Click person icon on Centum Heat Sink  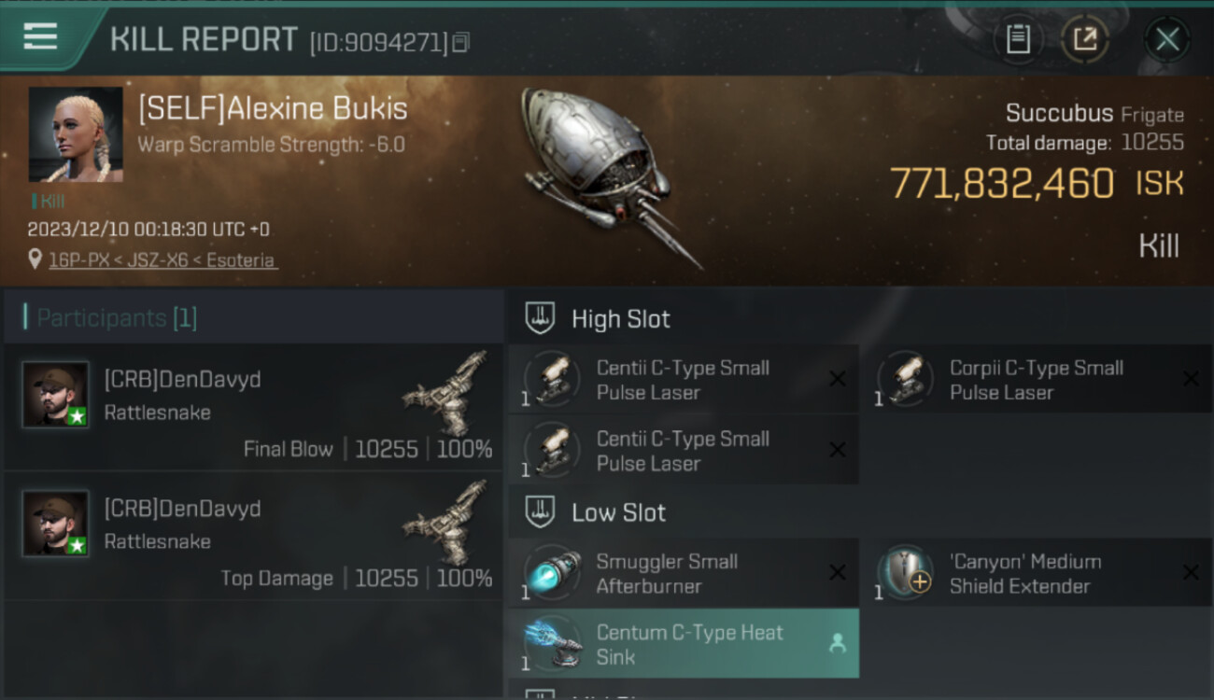[838, 643]
